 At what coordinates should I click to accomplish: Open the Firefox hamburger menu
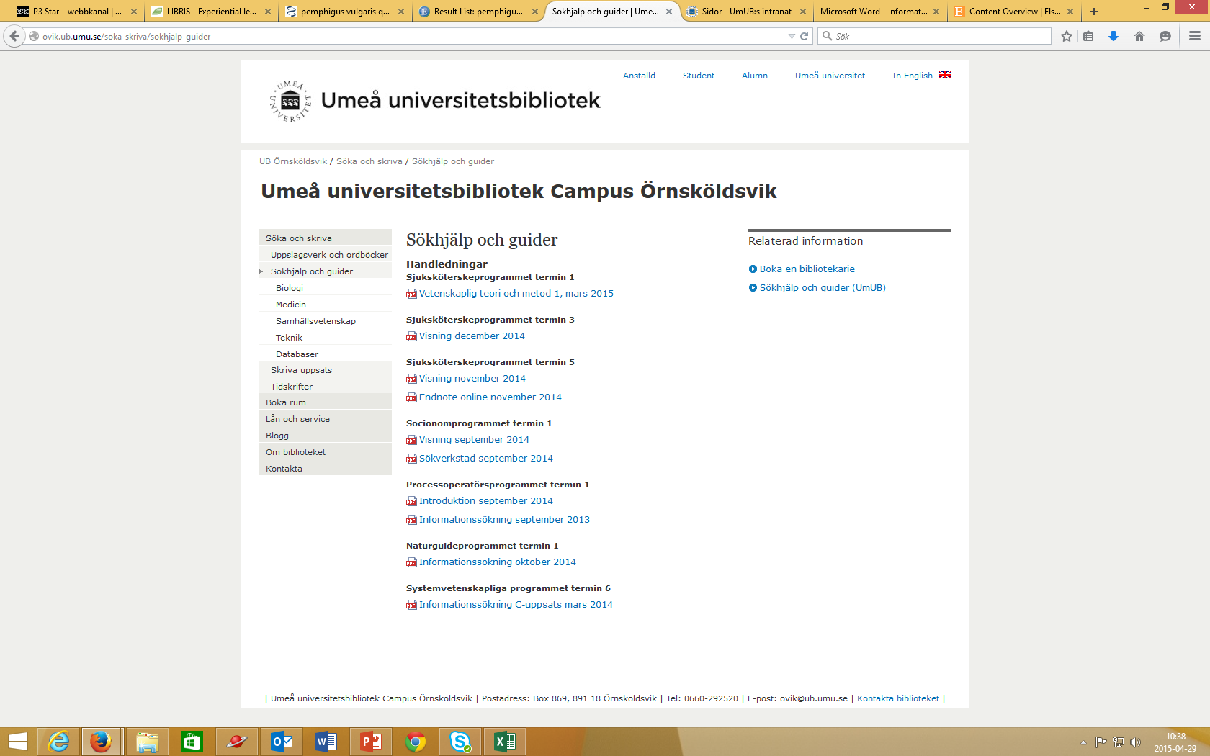click(x=1195, y=36)
